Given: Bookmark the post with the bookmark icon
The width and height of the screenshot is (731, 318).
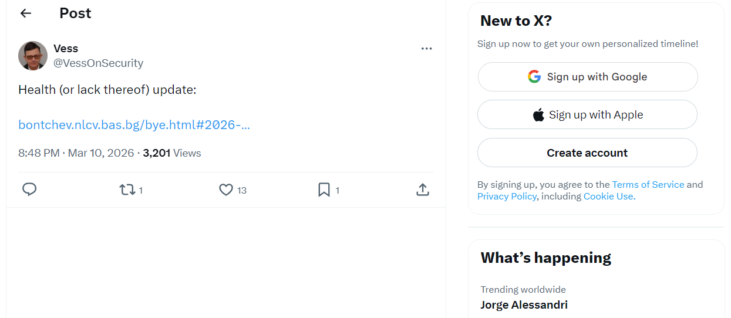Looking at the screenshot, I should (324, 190).
